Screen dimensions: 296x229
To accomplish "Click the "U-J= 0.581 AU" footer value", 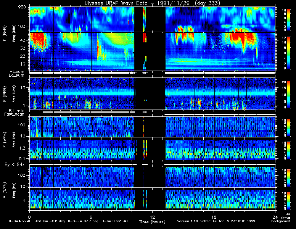I will coord(114,221).
